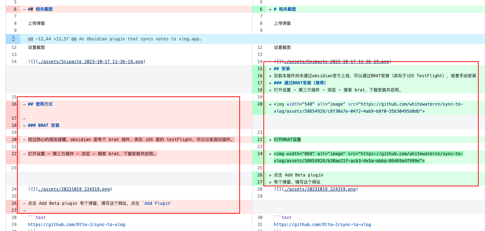Click the highlighted img width="868" line

coord(368,154)
